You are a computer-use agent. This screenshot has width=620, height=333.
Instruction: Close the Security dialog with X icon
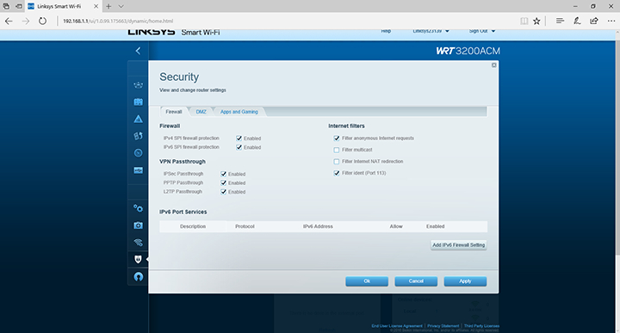(494, 65)
